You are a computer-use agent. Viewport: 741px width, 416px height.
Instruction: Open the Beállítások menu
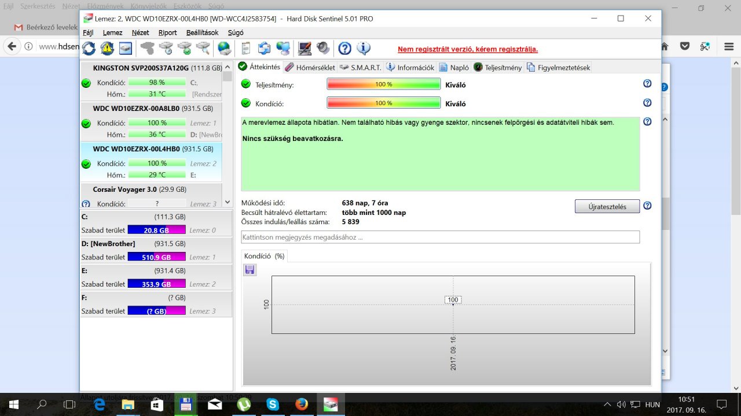[203, 33]
